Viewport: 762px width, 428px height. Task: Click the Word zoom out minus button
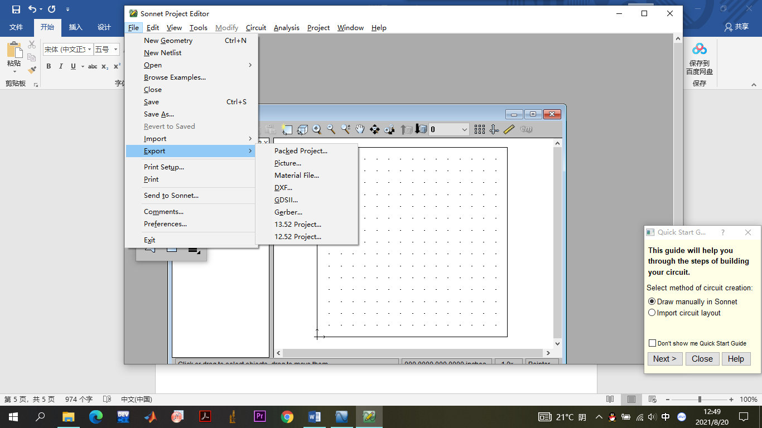[667, 400]
